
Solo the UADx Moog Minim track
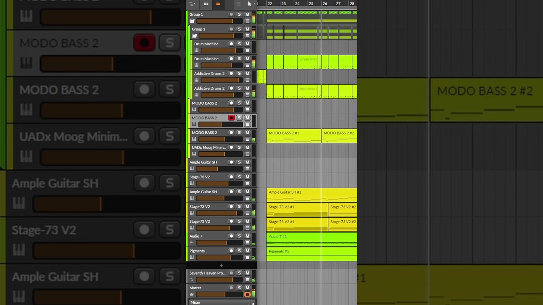pos(239,147)
